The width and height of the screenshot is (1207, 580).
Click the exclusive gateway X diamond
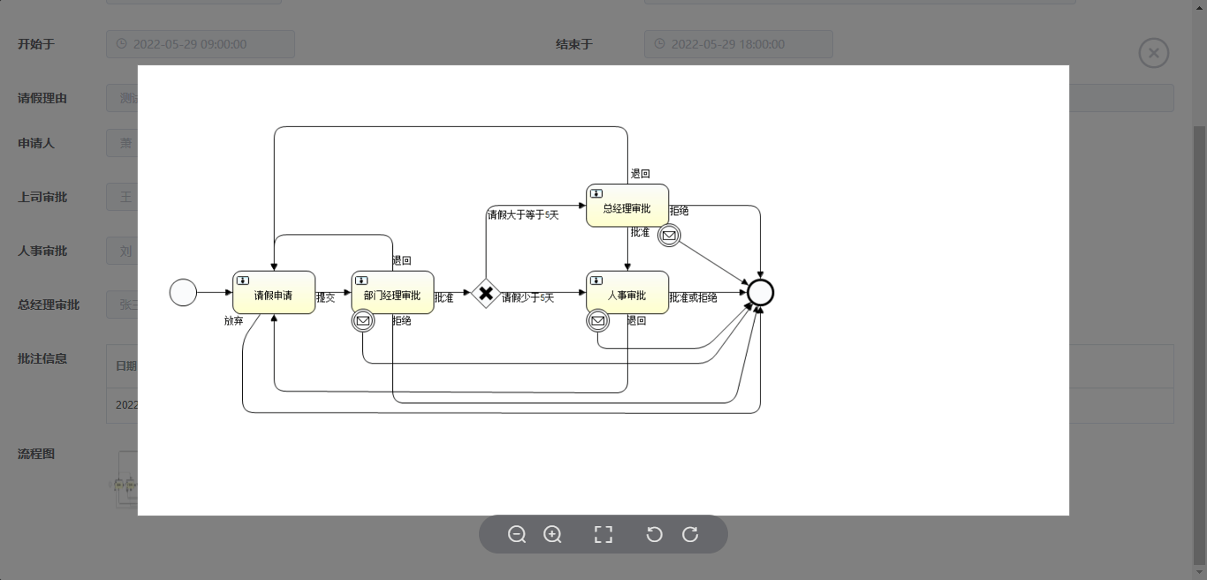tap(485, 293)
